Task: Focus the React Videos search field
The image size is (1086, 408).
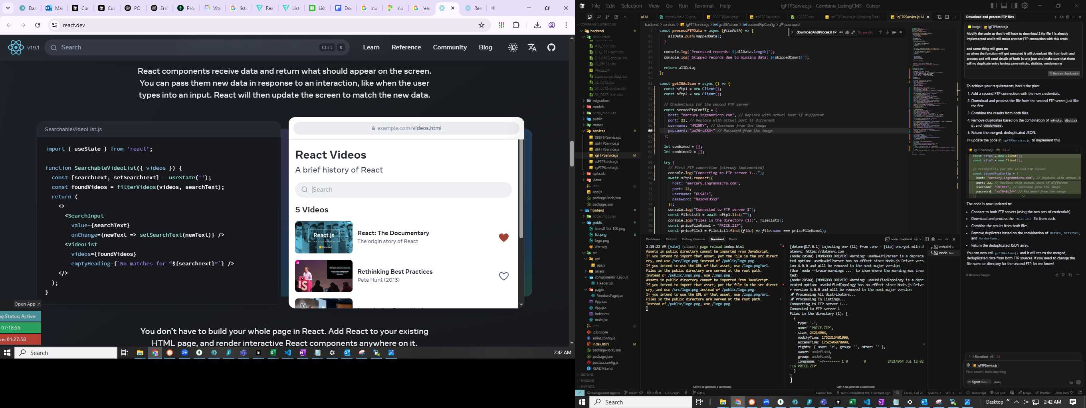Action: point(403,190)
